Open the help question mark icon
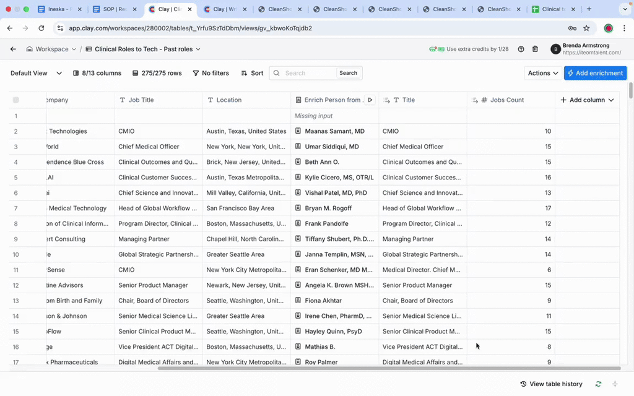 (x=521, y=49)
